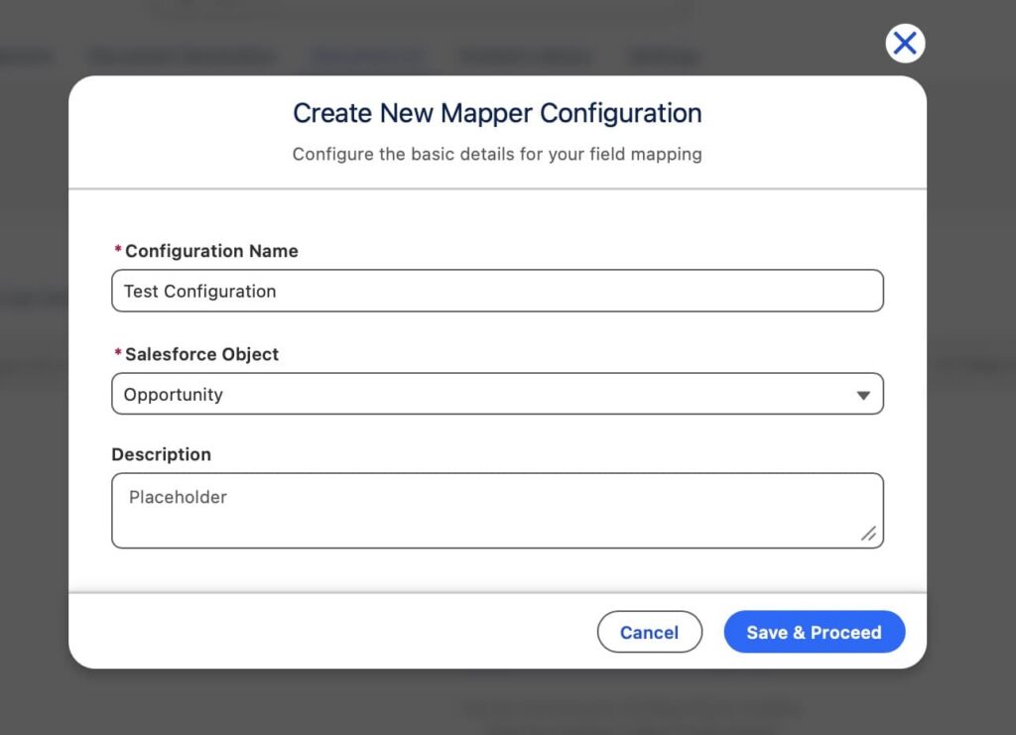Click the Cancel button
This screenshot has height=735, width=1016.
tap(649, 632)
